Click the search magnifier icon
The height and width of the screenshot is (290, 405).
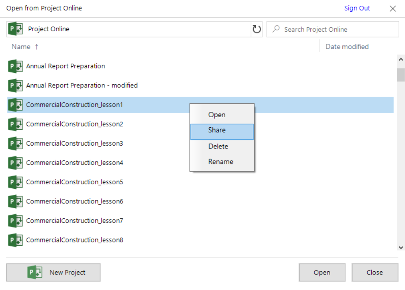coord(276,29)
